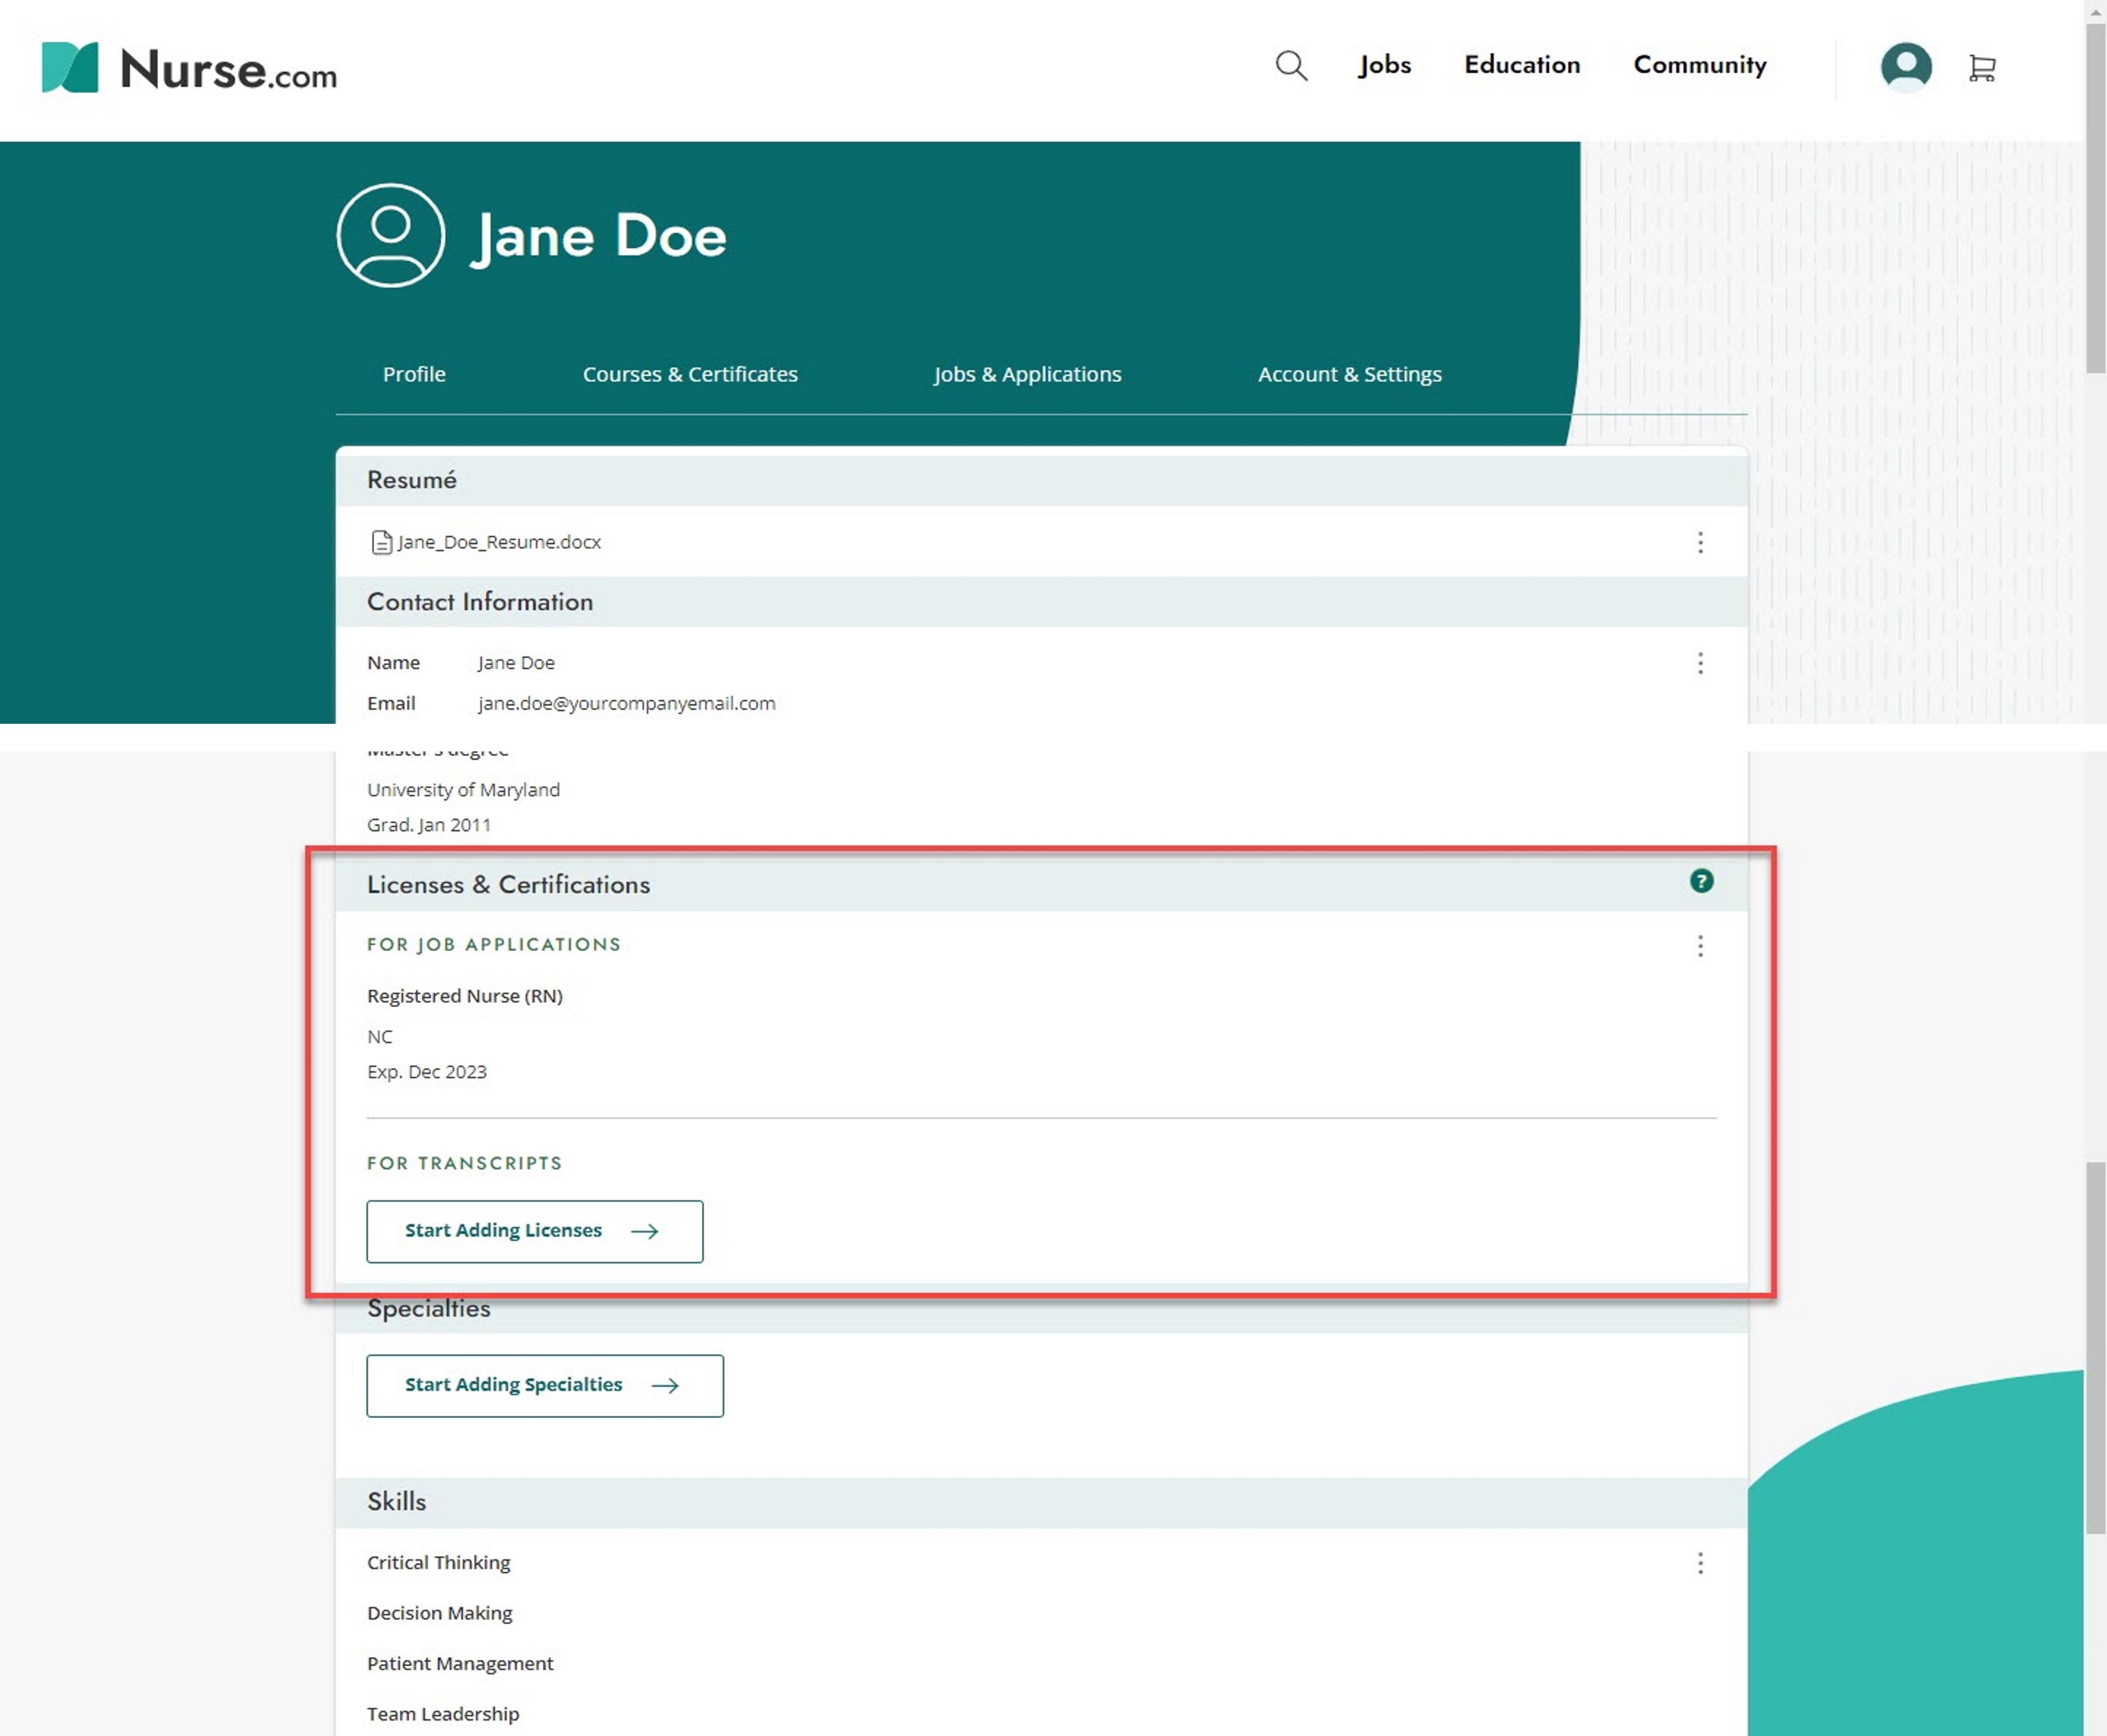2107x1736 pixels.
Task: Open the Community menu in the header
Action: pyautogui.click(x=1698, y=65)
